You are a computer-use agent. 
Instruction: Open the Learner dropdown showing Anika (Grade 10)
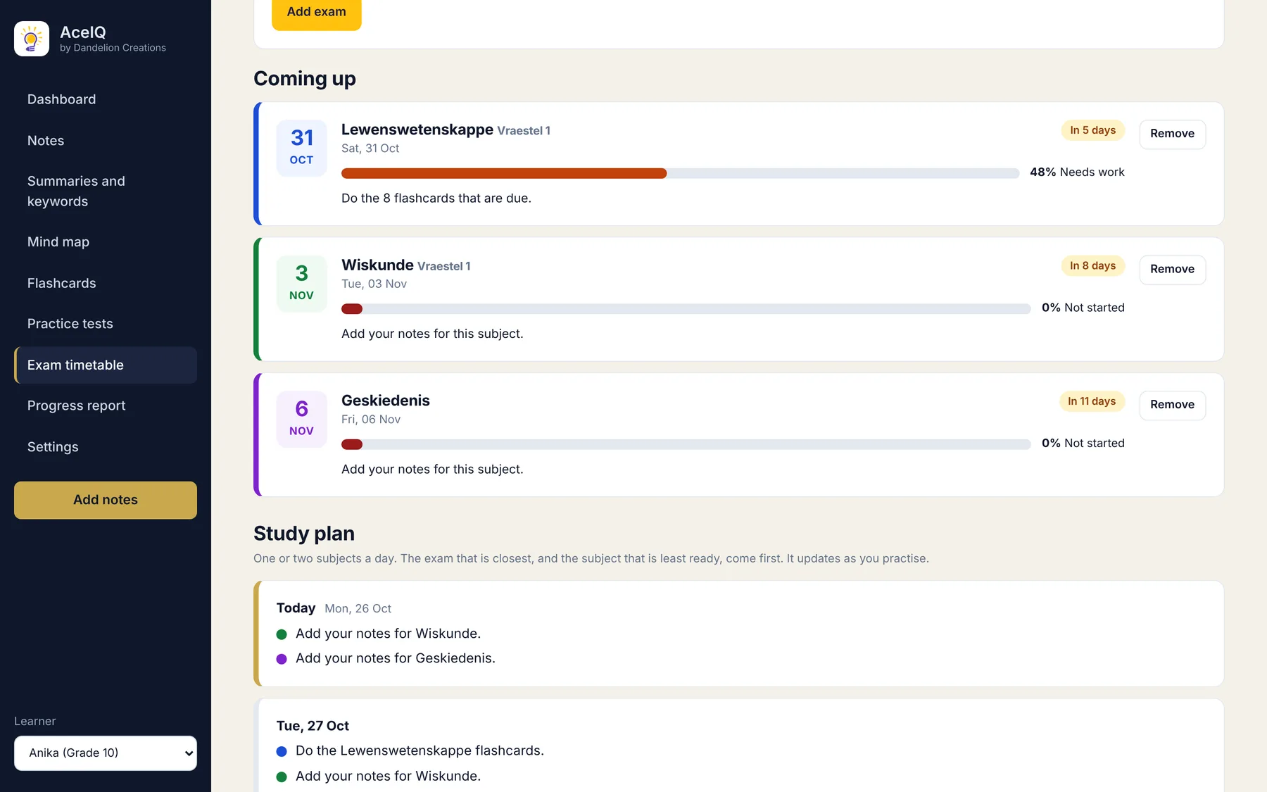[x=106, y=753]
